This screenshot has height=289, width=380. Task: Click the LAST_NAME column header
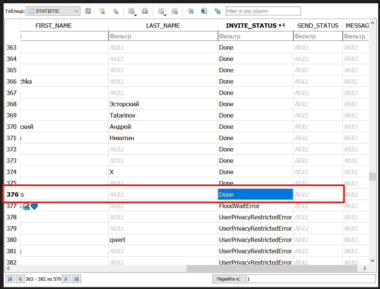pyautogui.click(x=163, y=26)
